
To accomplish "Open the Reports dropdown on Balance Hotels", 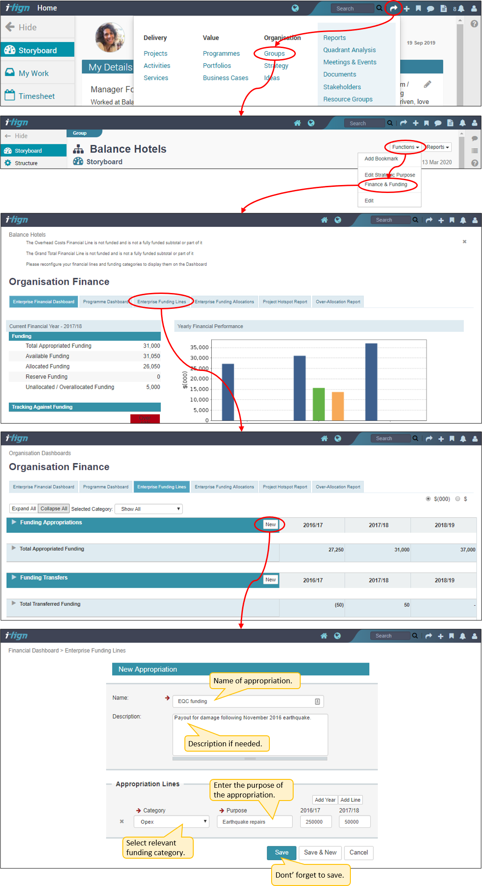I will pyautogui.click(x=438, y=147).
